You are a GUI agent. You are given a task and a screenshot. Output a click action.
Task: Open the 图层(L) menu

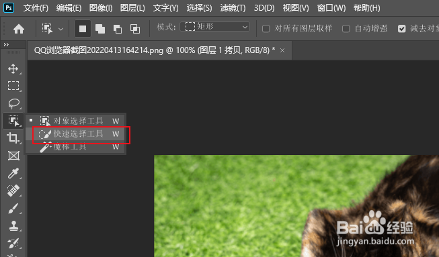pyautogui.click(x=132, y=8)
